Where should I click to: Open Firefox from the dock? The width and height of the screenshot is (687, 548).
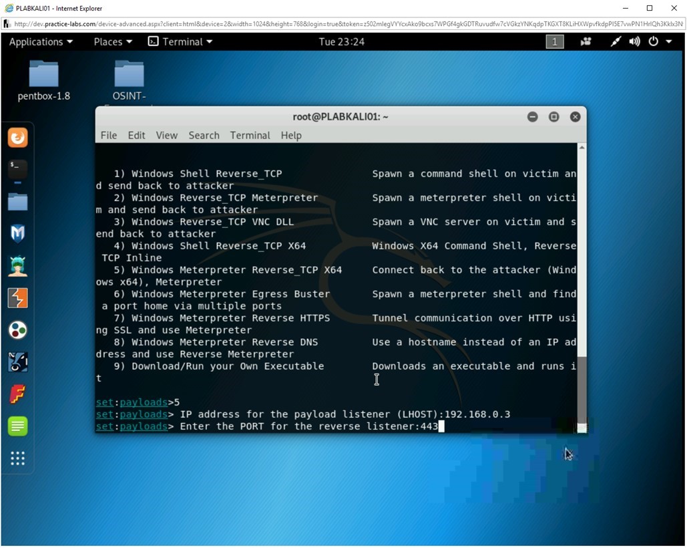[x=17, y=137]
